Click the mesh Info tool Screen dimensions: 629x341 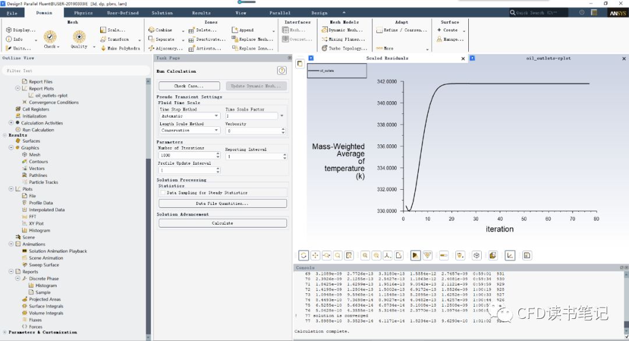(x=15, y=39)
